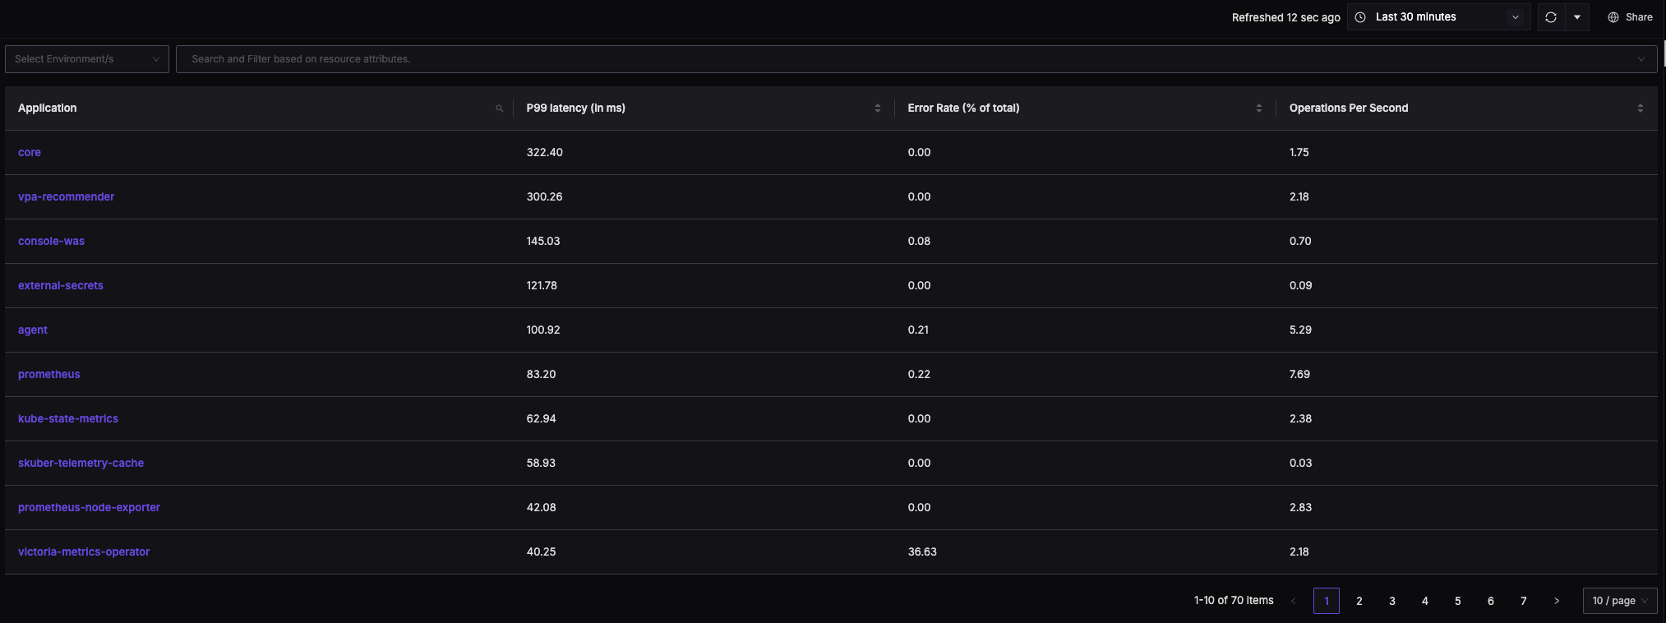Sort by P99 latency column sort icon
1666x623 pixels.
877,108
